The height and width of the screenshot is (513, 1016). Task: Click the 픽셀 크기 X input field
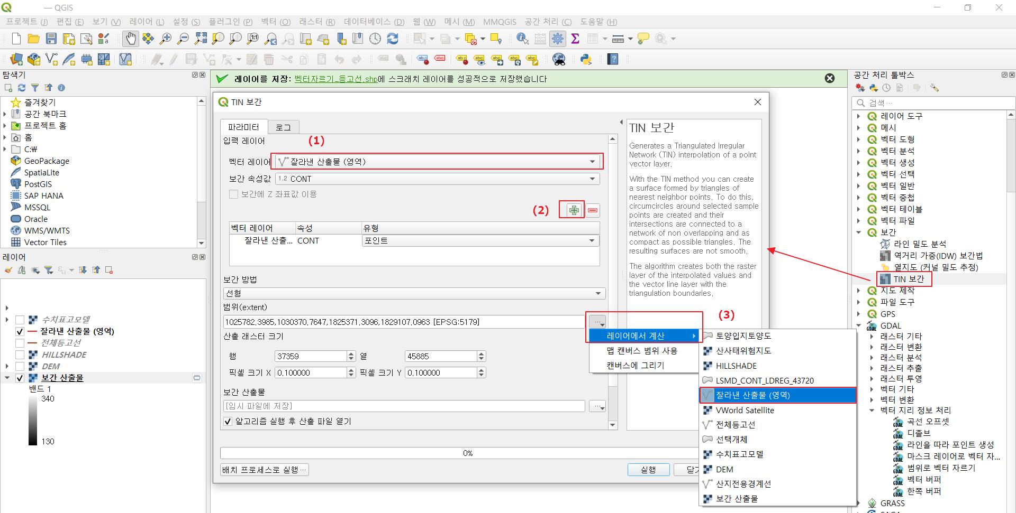[311, 373]
